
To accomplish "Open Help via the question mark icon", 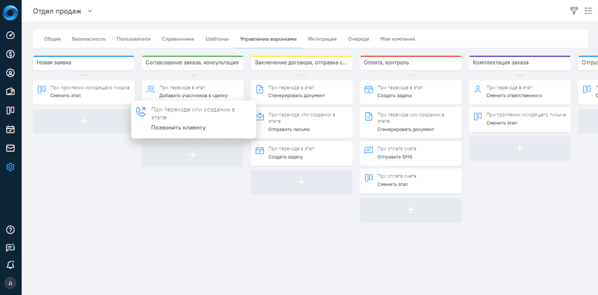I will [10, 229].
